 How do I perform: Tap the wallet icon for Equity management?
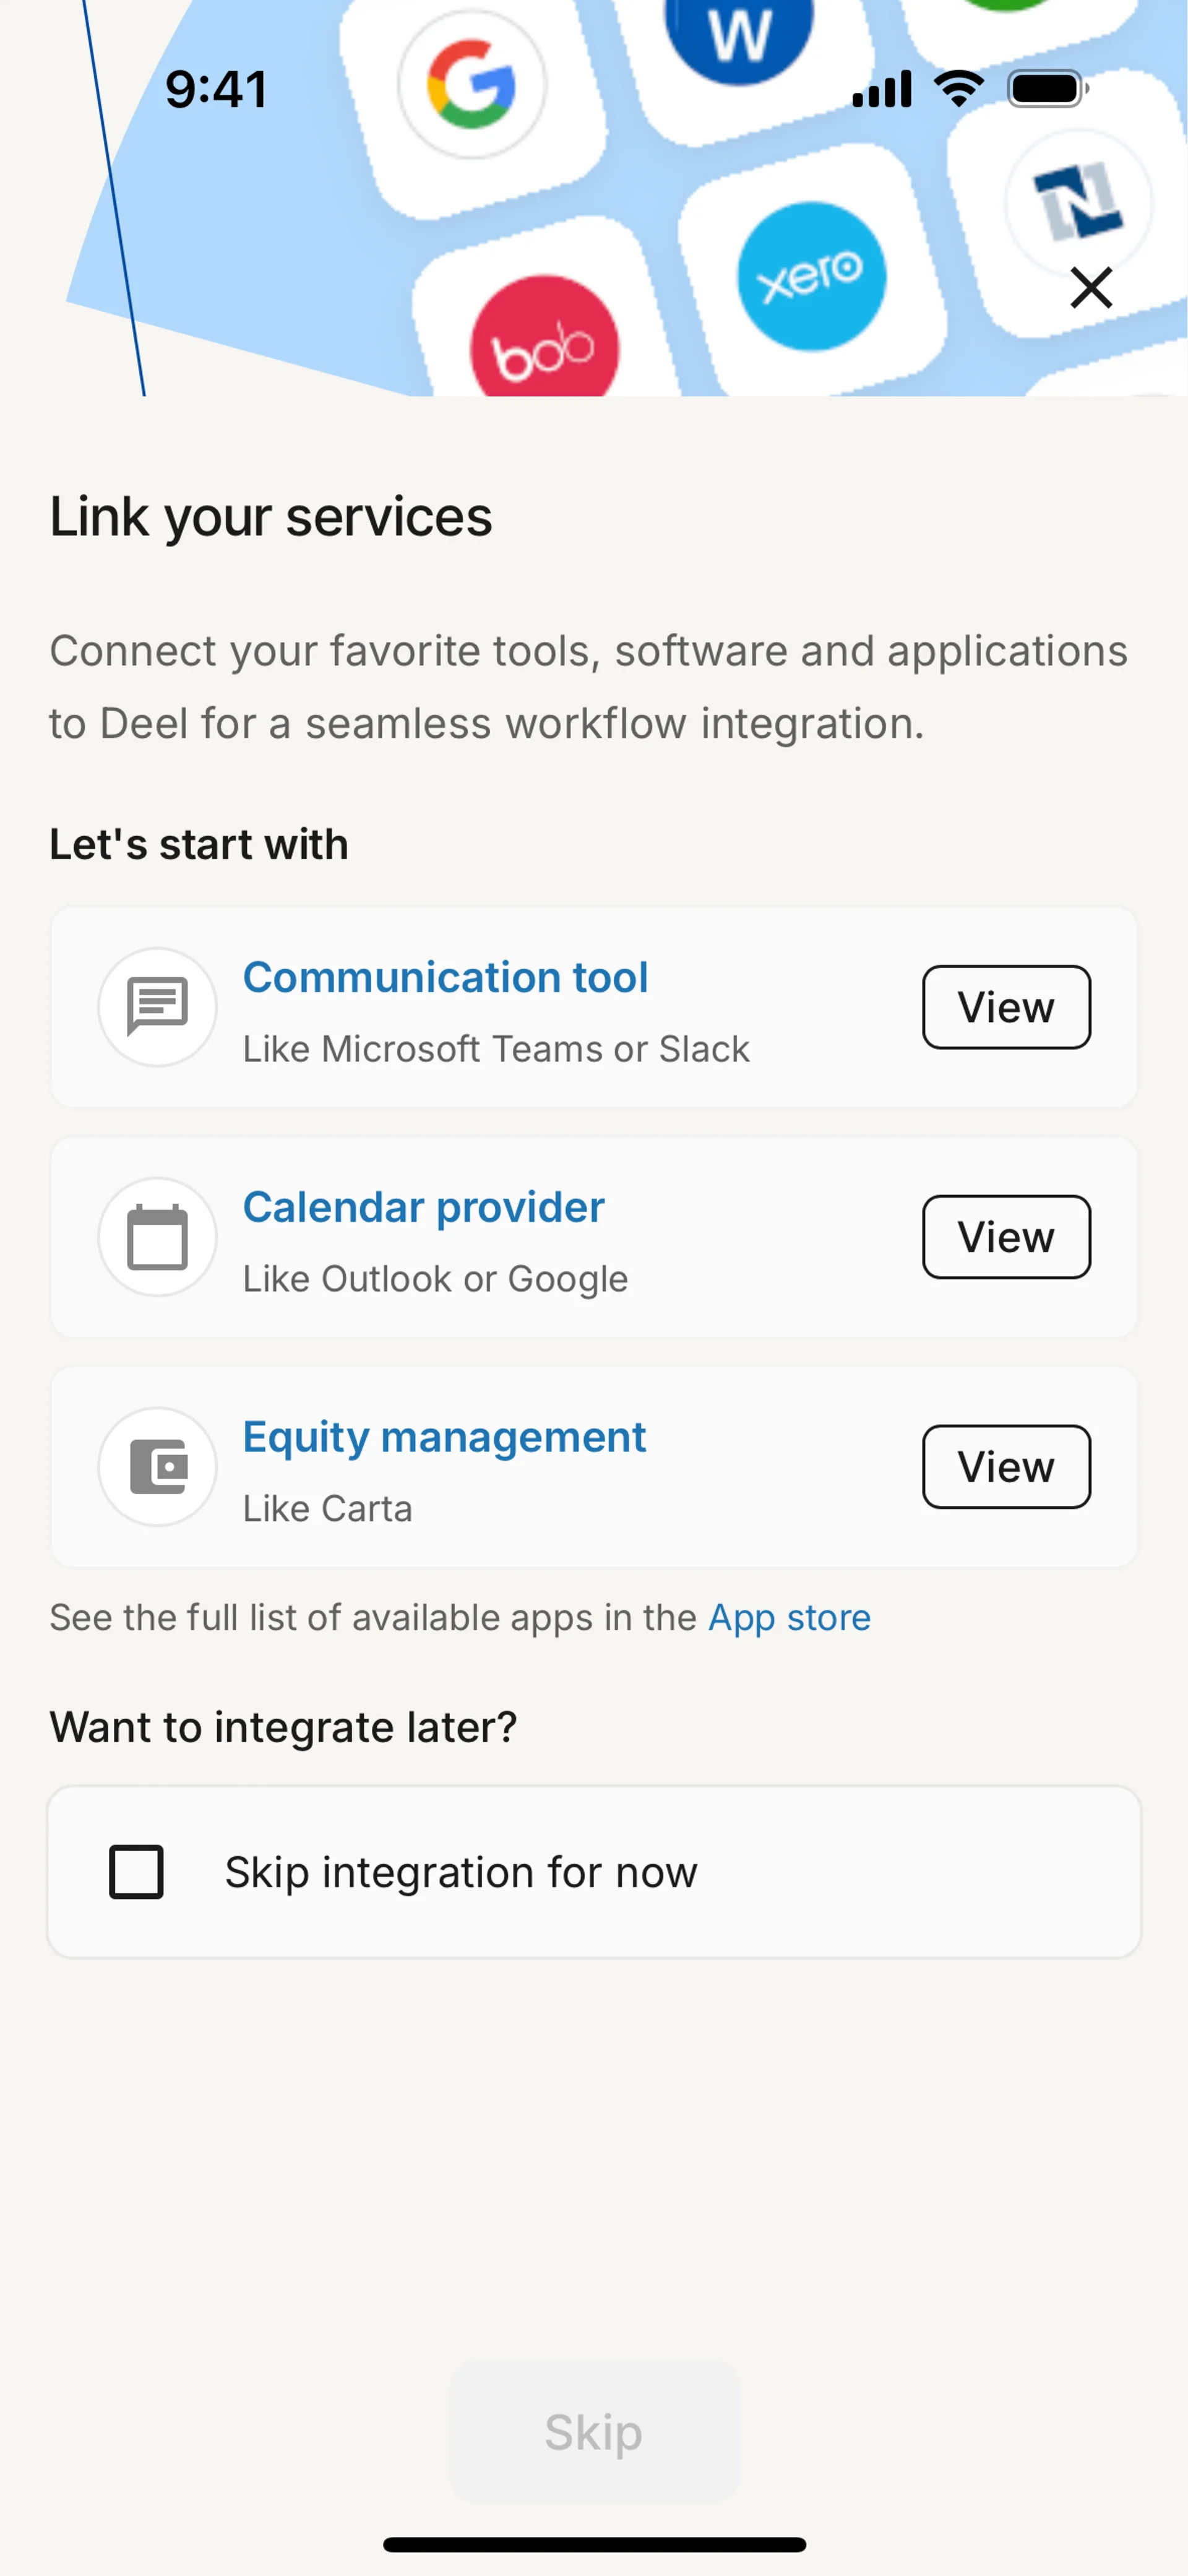[x=157, y=1466]
